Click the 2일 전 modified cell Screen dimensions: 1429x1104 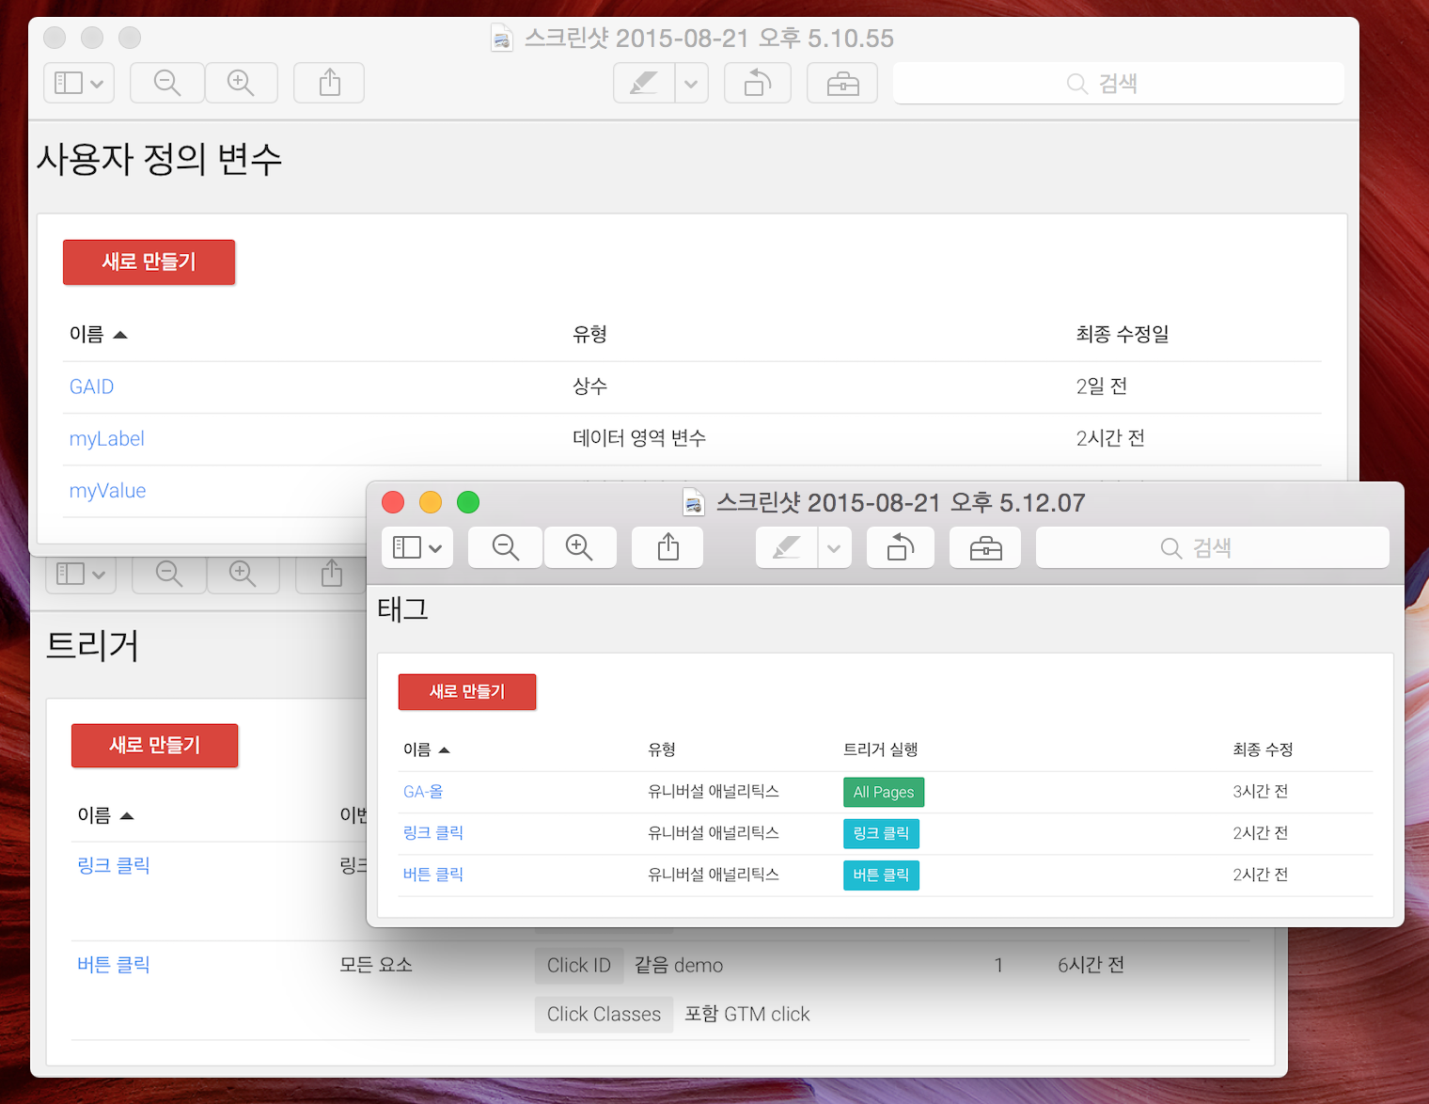click(x=1101, y=386)
